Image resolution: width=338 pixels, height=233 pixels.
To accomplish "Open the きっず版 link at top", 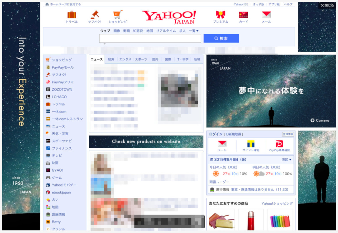I will pyautogui.click(x=258, y=4).
